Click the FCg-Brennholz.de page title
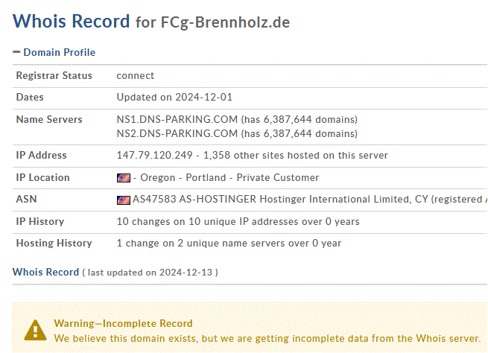This screenshot has width=488, height=353. click(x=225, y=22)
